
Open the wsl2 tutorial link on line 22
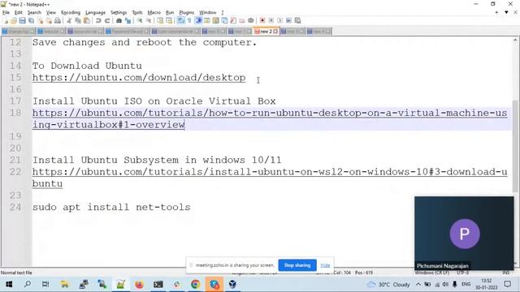click(270, 178)
